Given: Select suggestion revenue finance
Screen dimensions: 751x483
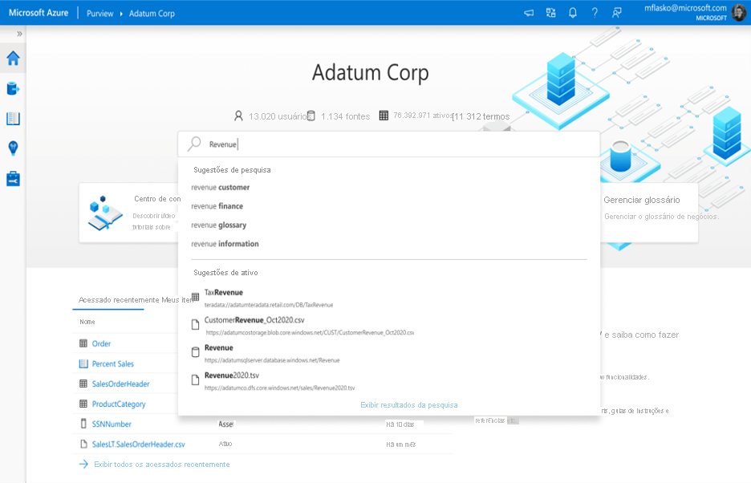Looking at the screenshot, I should click(x=217, y=206).
